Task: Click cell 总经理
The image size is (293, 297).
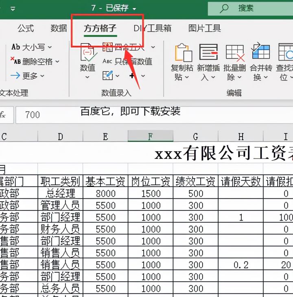Action: (60, 193)
